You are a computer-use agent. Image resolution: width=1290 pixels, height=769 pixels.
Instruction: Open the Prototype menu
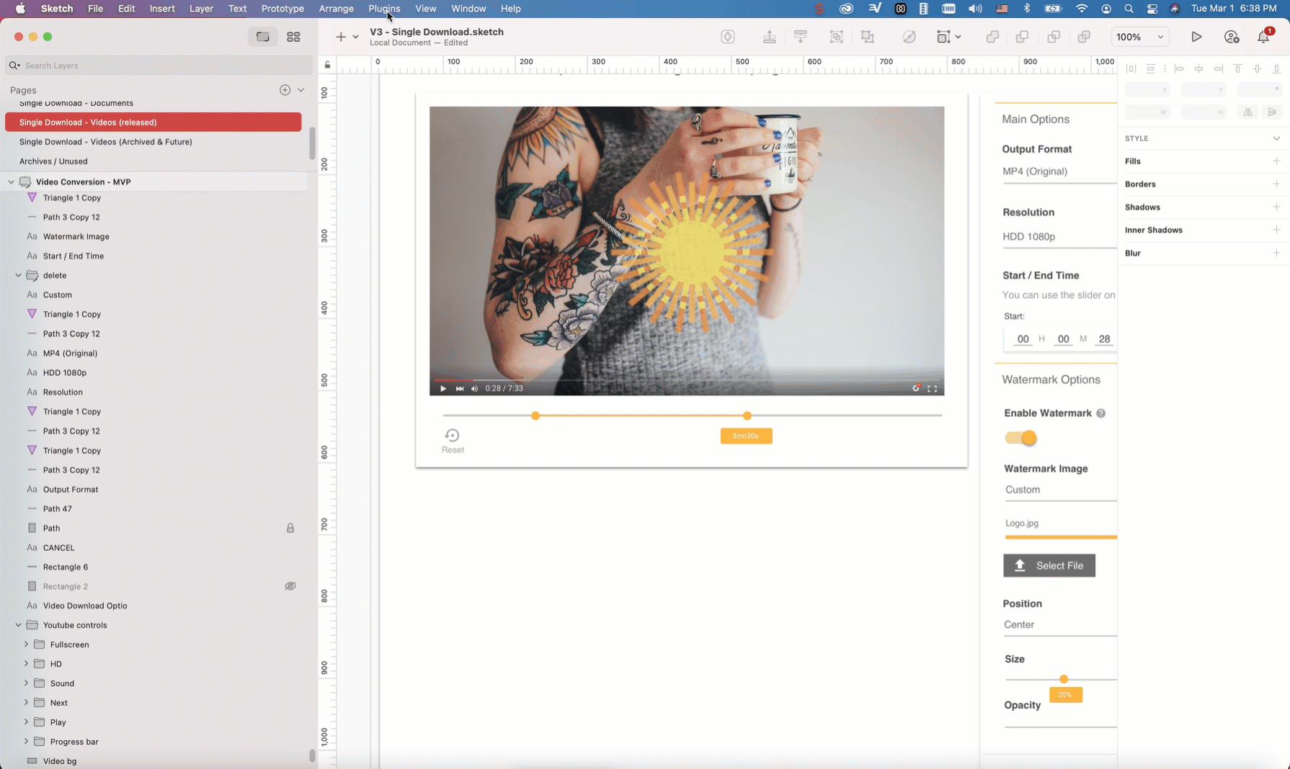click(x=283, y=9)
